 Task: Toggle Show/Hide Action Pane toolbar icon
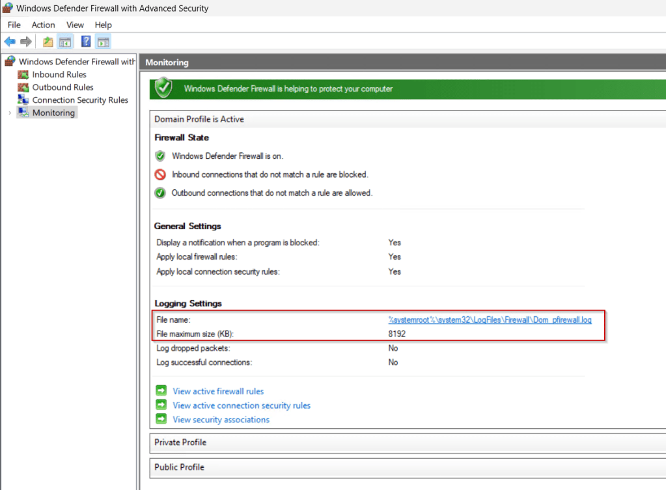103,42
